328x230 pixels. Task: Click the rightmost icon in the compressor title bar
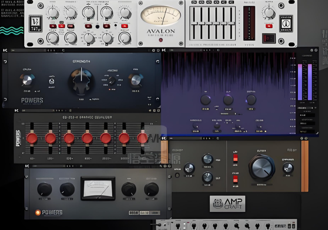(x=169, y=166)
